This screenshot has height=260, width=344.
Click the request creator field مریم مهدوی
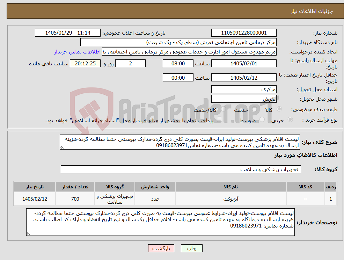(189, 52)
